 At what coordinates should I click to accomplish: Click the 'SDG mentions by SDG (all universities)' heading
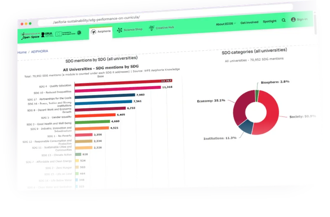coord(102,59)
